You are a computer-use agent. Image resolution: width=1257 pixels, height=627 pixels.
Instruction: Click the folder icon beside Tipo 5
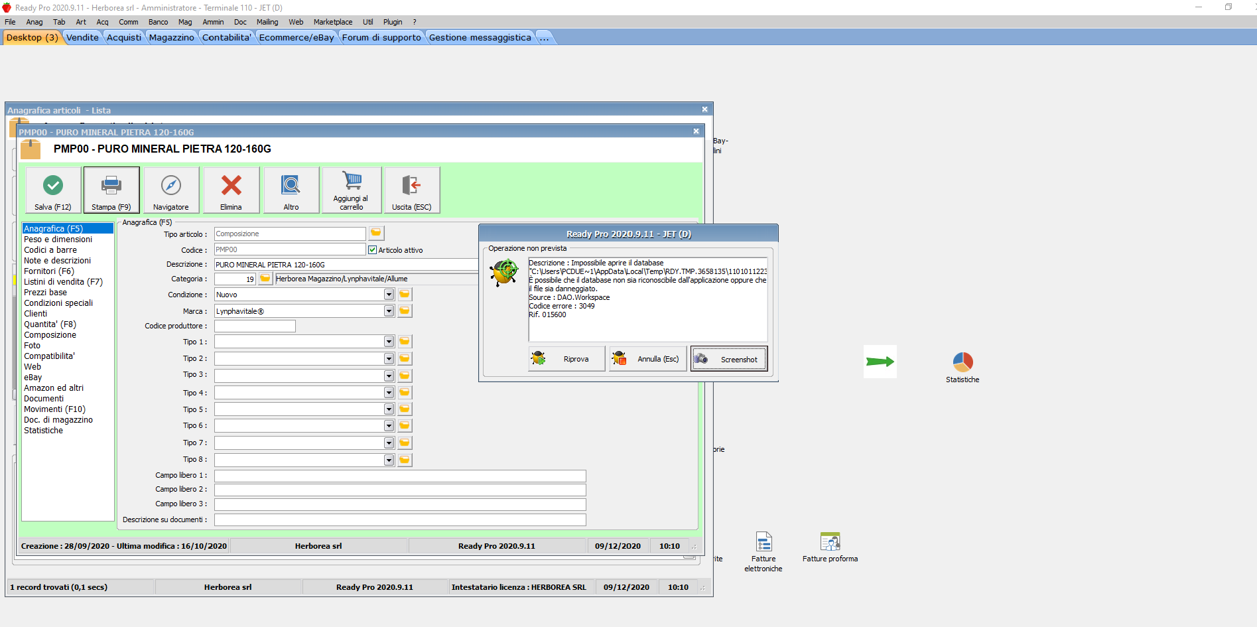point(405,409)
